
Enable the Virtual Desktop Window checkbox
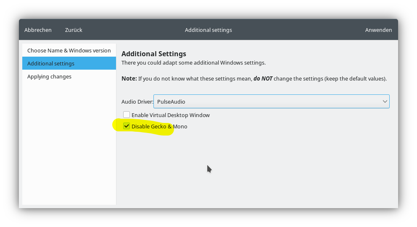click(127, 115)
